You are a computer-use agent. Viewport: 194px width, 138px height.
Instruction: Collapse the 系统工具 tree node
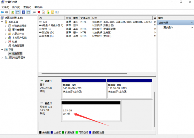2,22
